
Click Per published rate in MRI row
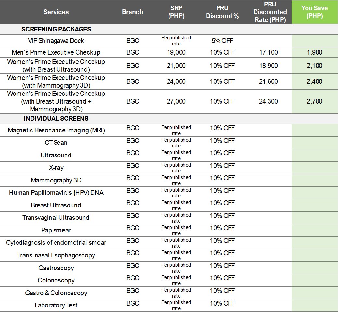point(176,130)
